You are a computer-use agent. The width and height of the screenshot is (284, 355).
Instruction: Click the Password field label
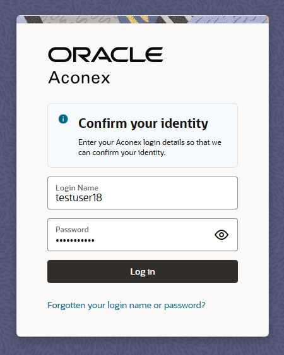pos(72,230)
